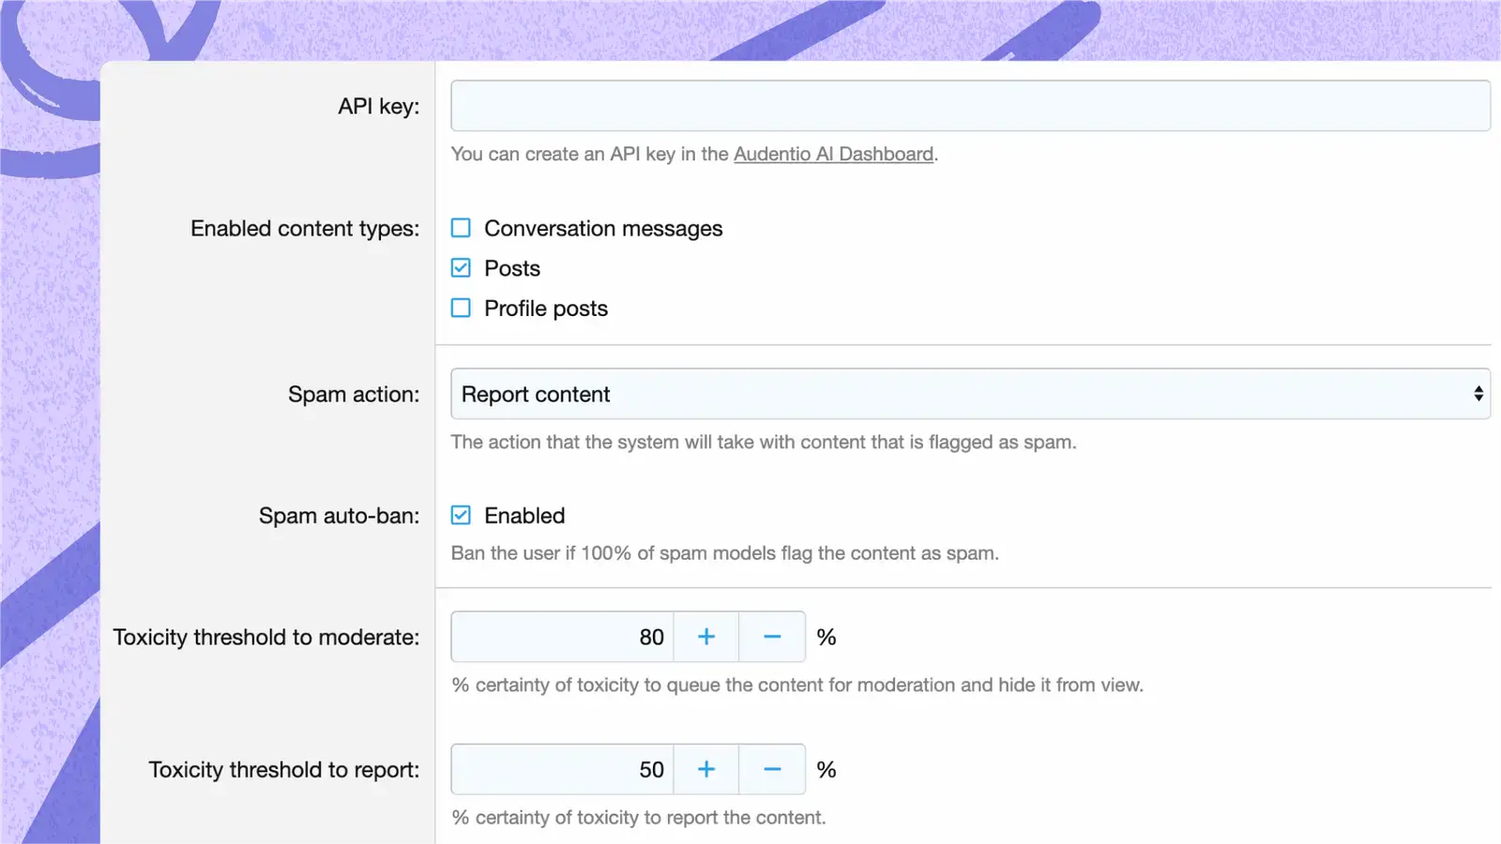1501x844 pixels.
Task: Click the Profile posts label text
Action: (546, 309)
